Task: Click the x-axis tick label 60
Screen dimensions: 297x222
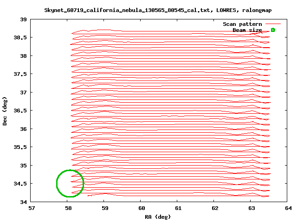Action: pos(142,208)
